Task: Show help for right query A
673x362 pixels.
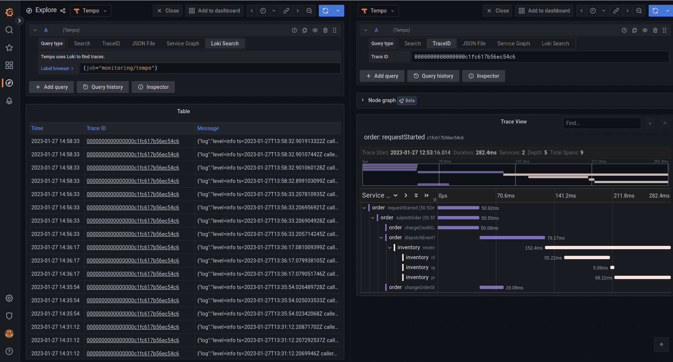Action: 624,30
